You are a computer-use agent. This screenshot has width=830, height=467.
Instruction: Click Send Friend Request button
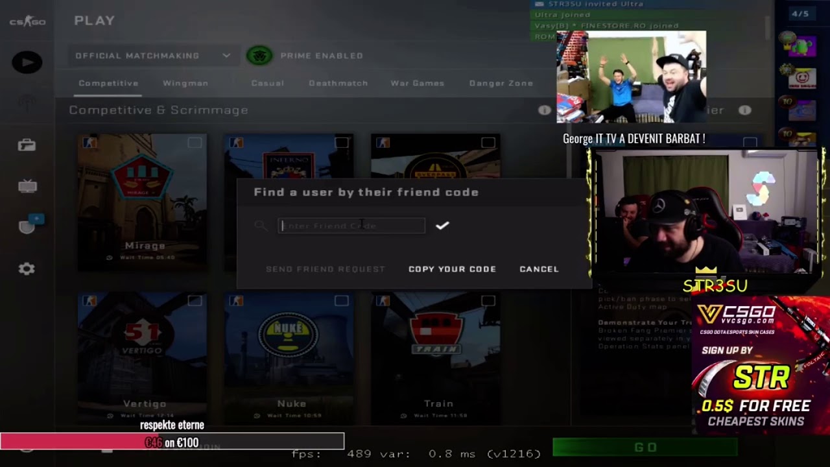[x=326, y=269]
